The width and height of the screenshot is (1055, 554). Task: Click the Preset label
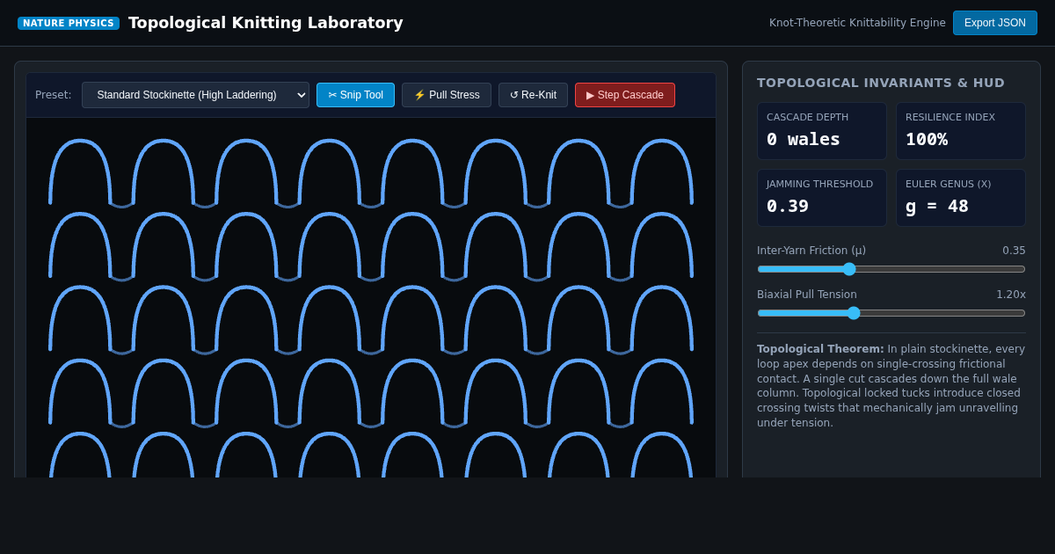click(54, 95)
